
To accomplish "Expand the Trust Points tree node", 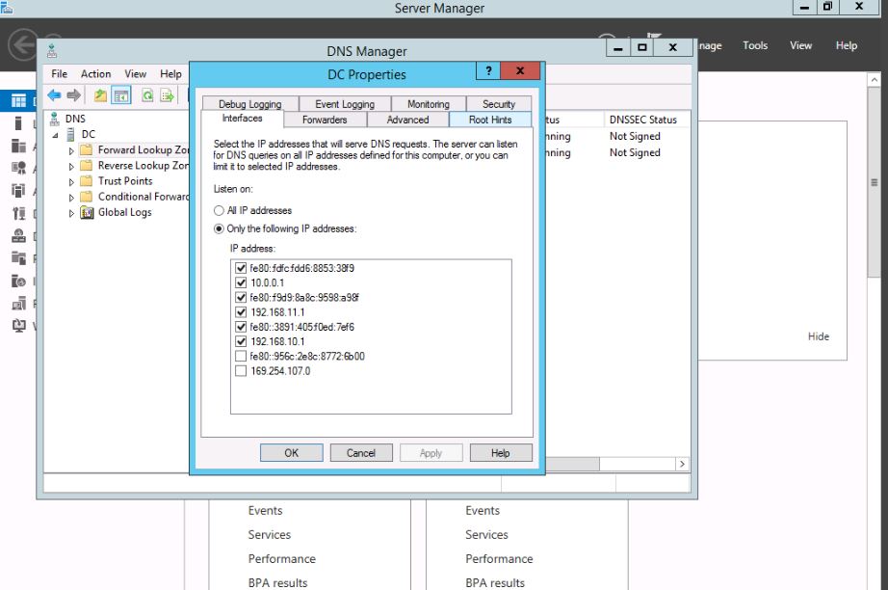I will [71, 181].
